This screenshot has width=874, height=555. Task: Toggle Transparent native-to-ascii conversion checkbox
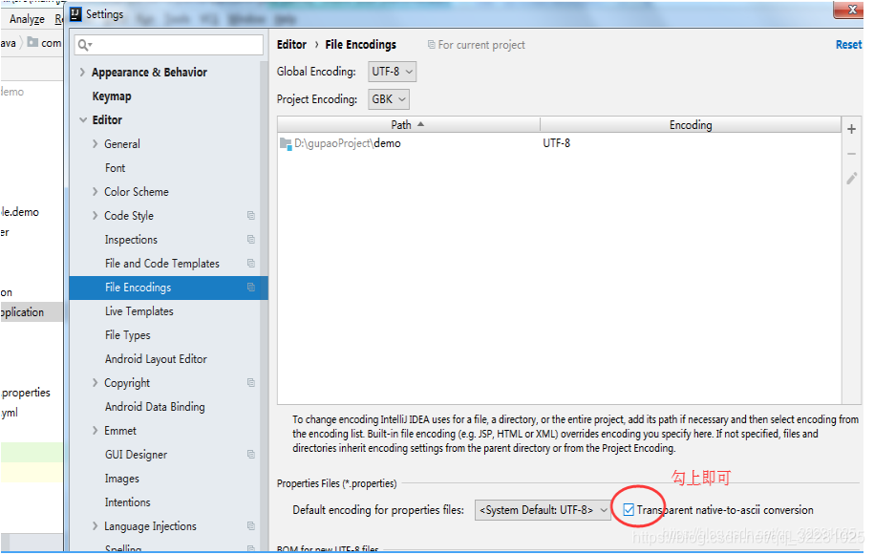tap(629, 509)
